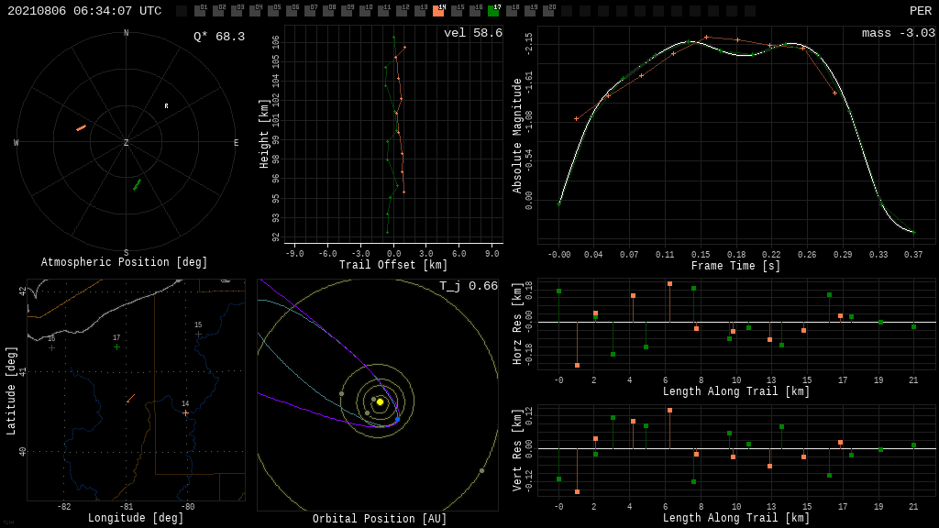Click the PER shower label

920,11
